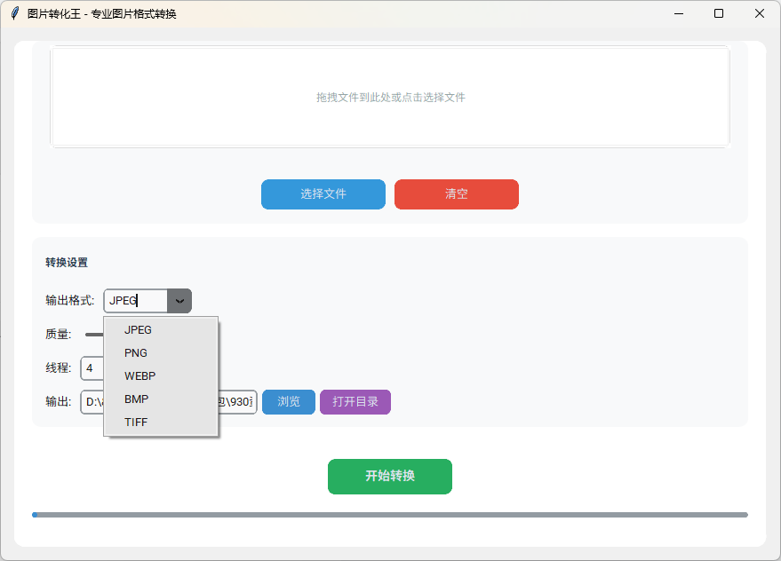Close the 图片转化王 window
The image size is (781, 561).
coord(760,13)
